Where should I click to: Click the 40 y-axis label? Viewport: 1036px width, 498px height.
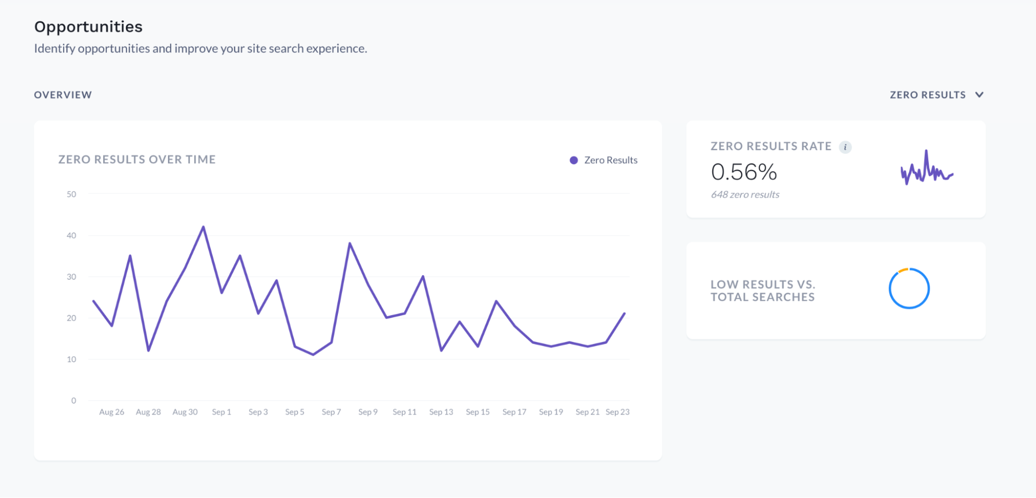[72, 236]
